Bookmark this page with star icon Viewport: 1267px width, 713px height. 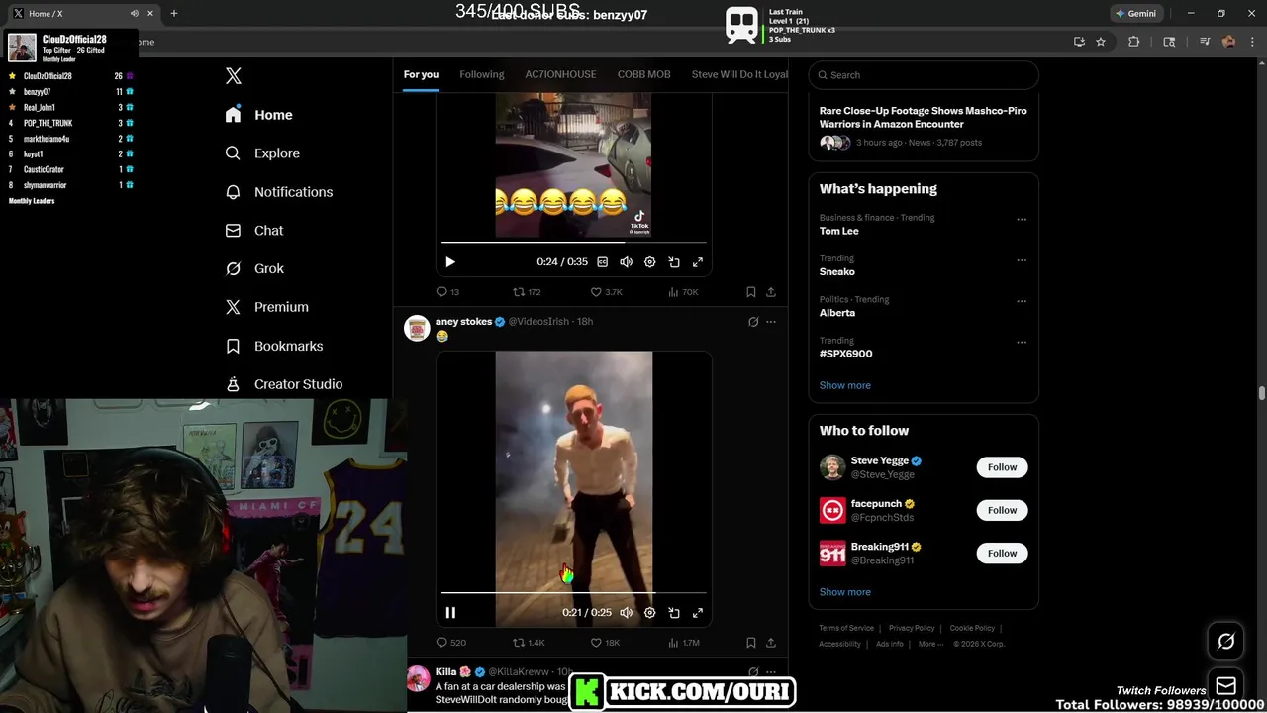pos(1101,42)
